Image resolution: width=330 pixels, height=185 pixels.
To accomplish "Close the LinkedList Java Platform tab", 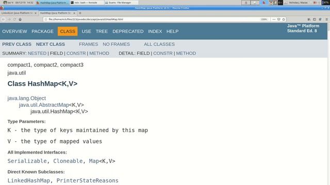I will click(x=36, y=13).
